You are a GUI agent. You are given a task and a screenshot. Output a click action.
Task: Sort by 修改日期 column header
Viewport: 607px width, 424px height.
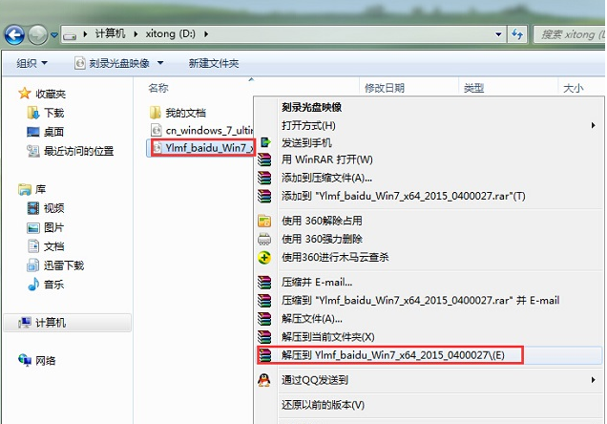pos(385,88)
